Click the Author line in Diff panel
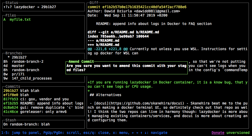The width and height of the screenshot is (252, 136). pyautogui.click(x=134, y=11)
